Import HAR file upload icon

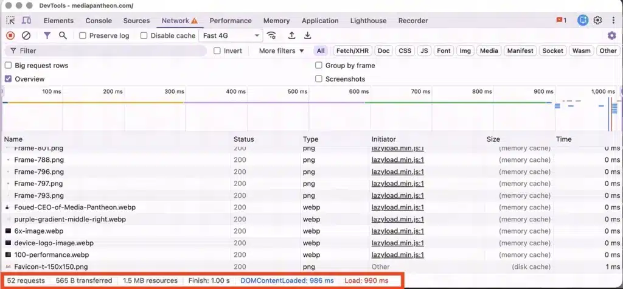(x=291, y=36)
